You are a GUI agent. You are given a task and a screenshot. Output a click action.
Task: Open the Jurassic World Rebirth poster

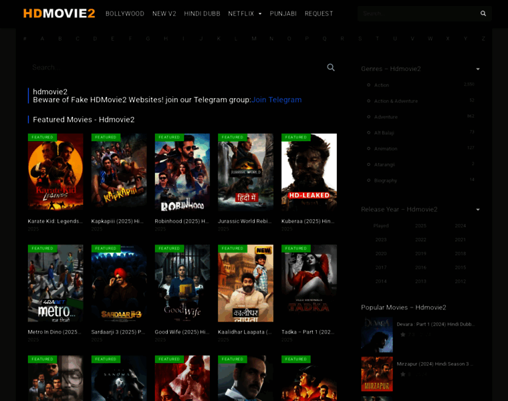click(245, 172)
